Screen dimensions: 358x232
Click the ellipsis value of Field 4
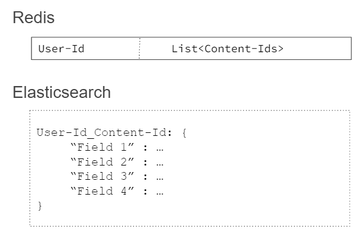[160, 194]
